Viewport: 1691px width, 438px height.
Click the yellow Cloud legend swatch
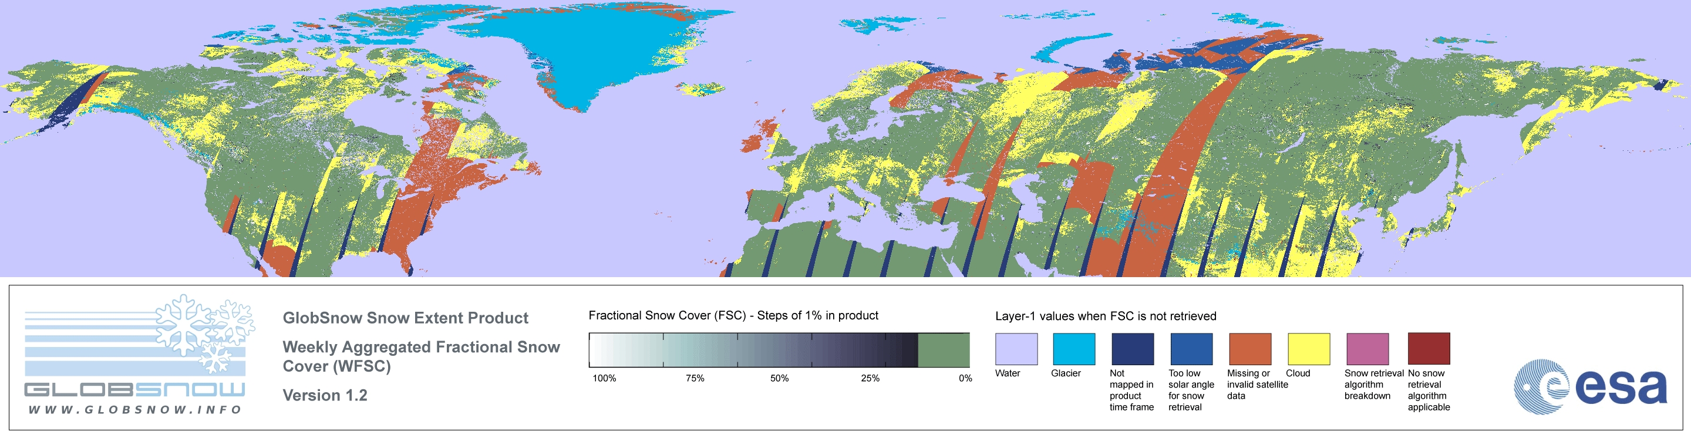coord(1309,349)
